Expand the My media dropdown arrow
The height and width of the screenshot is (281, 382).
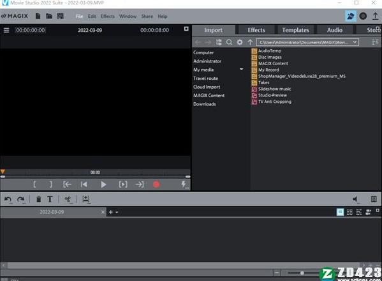point(241,69)
